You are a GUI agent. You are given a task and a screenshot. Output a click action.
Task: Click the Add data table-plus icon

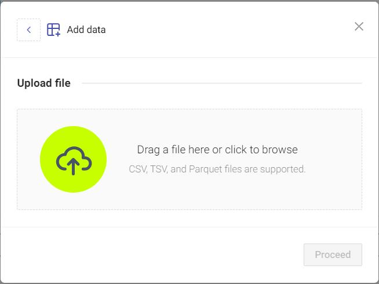[53, 30]
